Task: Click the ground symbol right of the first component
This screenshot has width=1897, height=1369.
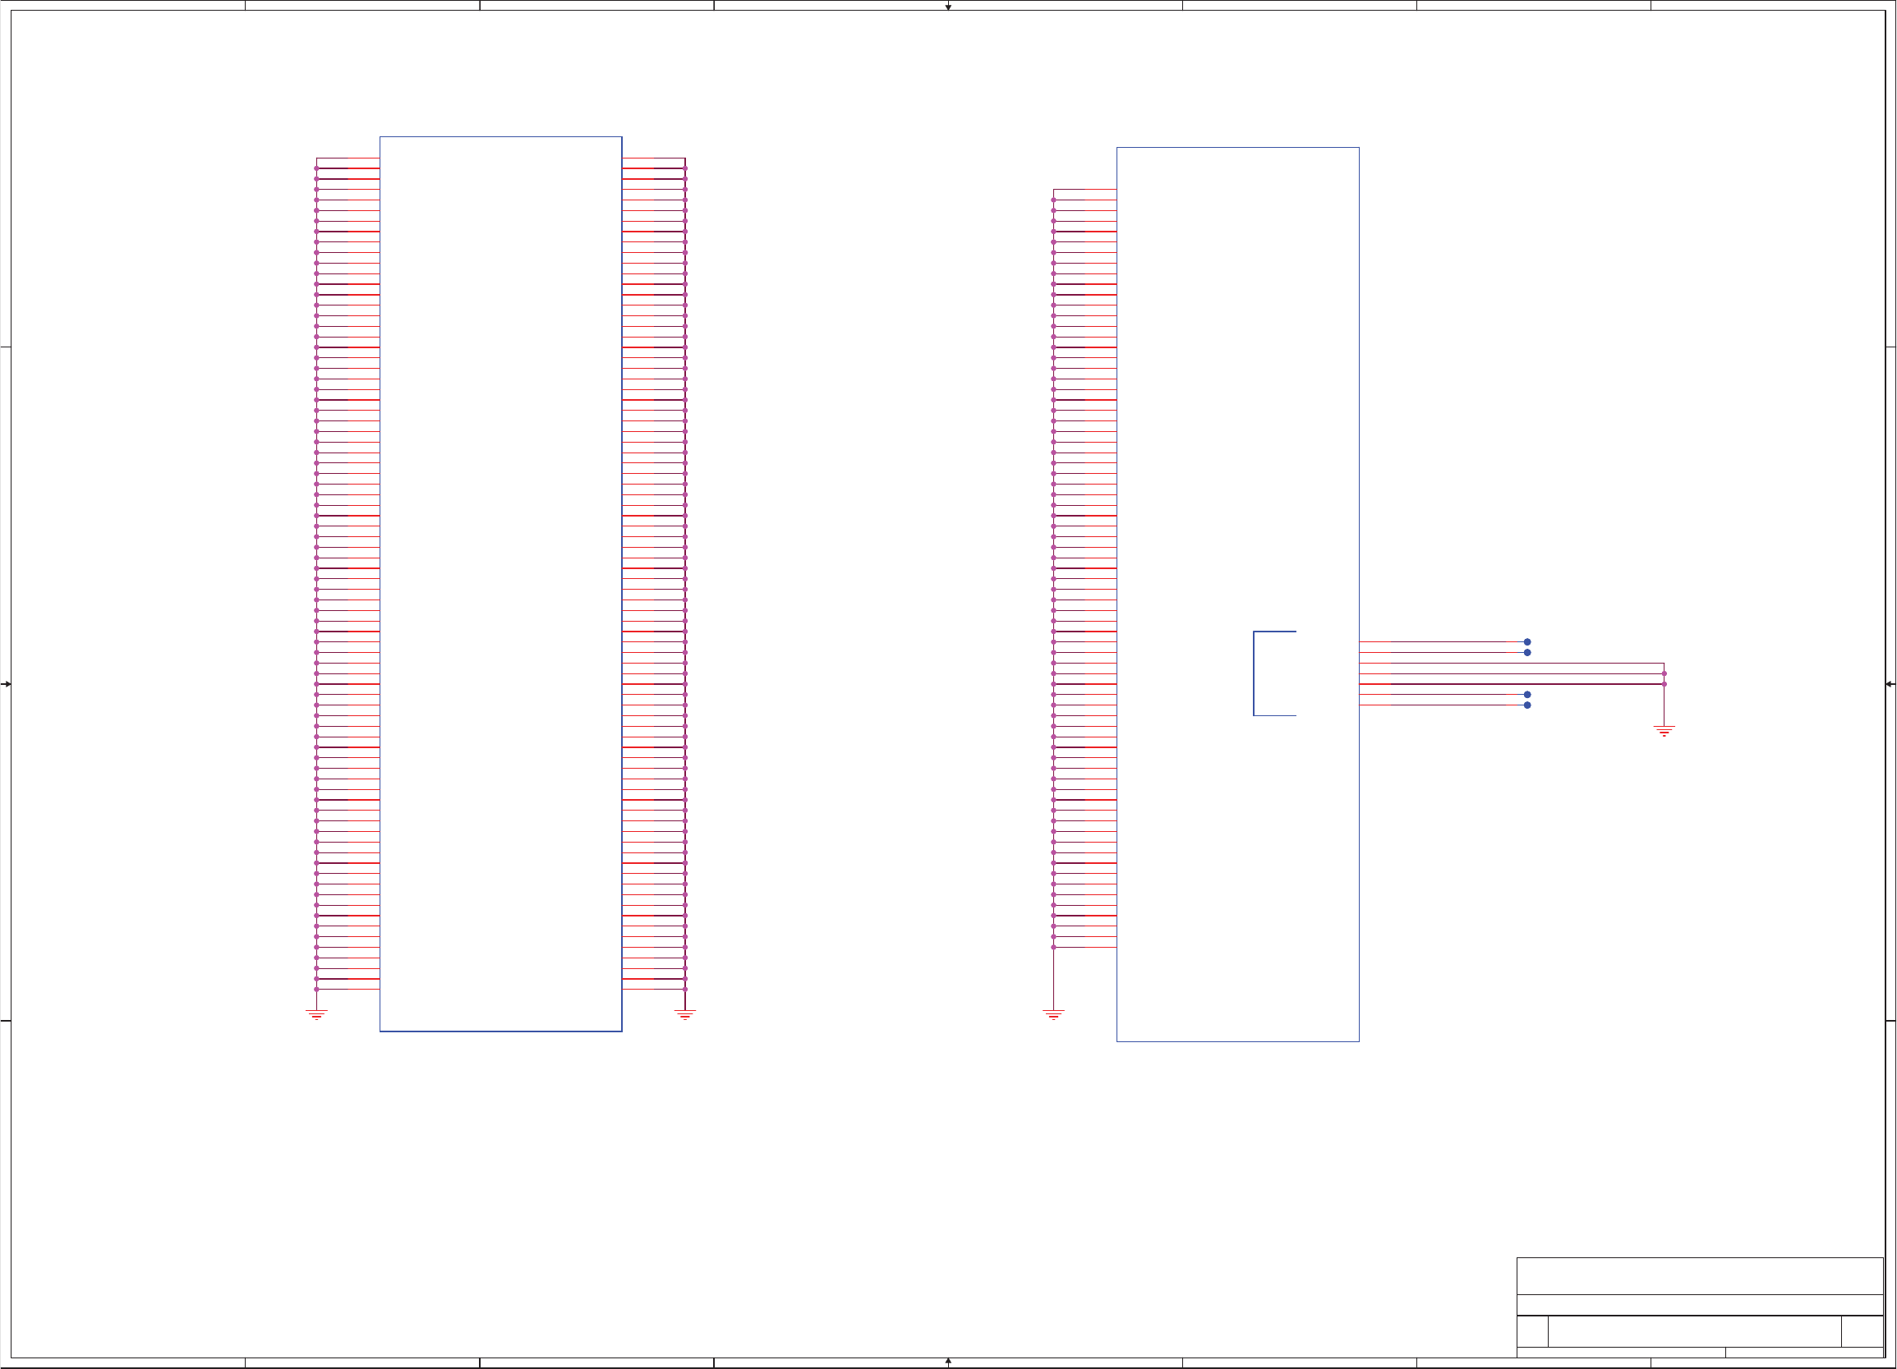Action: point(685,1014)
